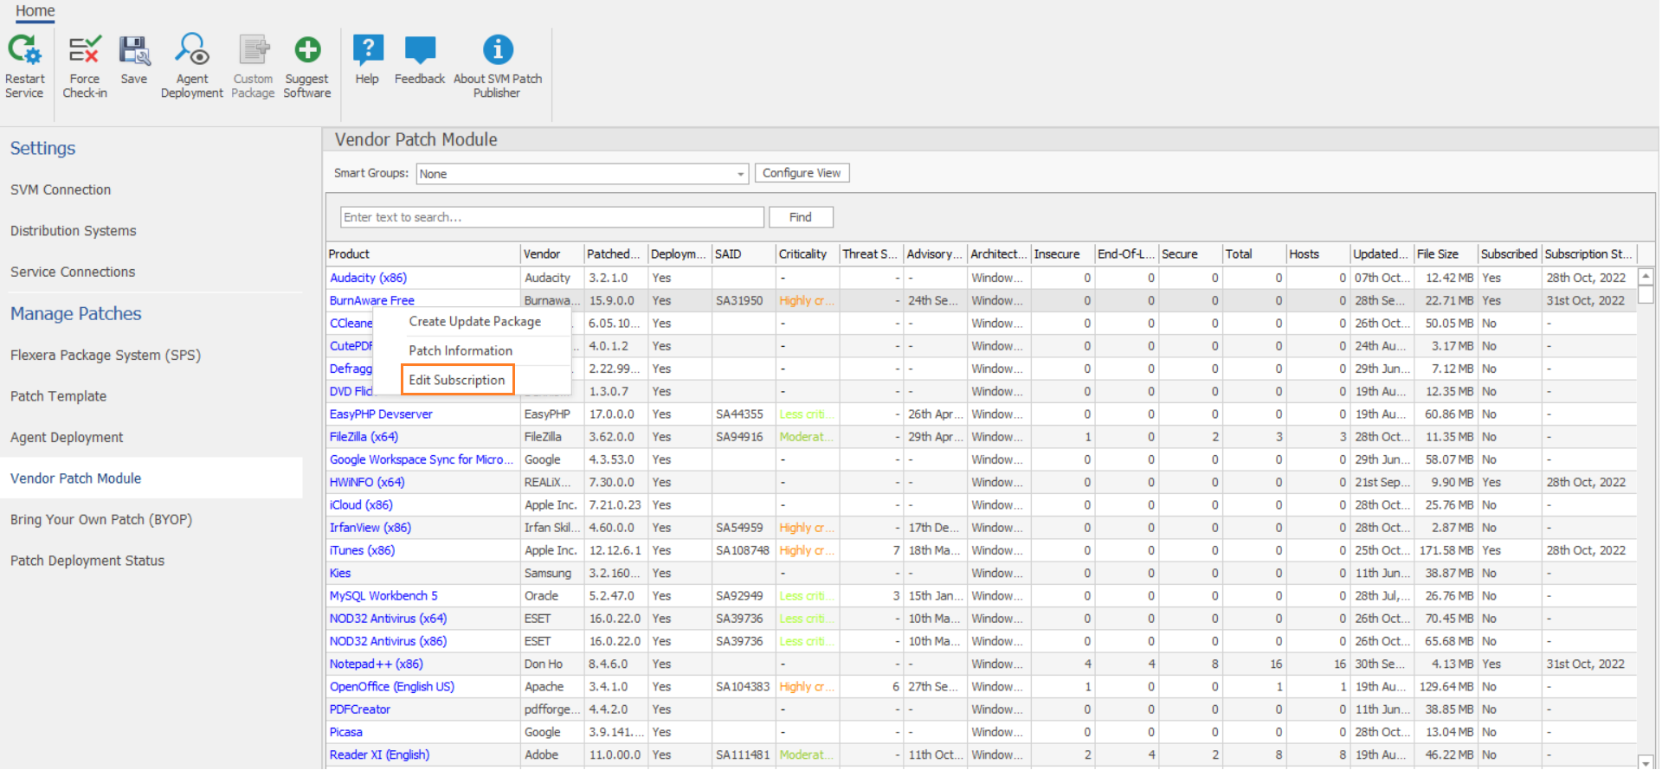Open Patch Template page
Viewport: 1662px width, 770px height.
click(x=59, y=396)
